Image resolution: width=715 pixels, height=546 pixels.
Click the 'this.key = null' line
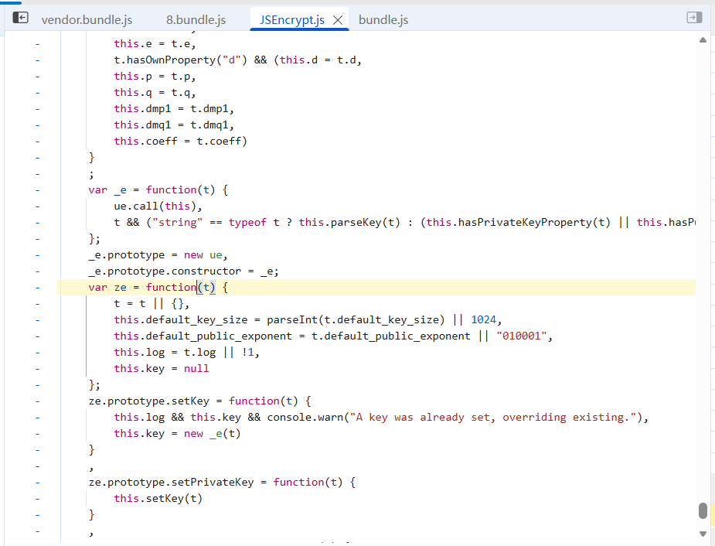coord(162,369)
